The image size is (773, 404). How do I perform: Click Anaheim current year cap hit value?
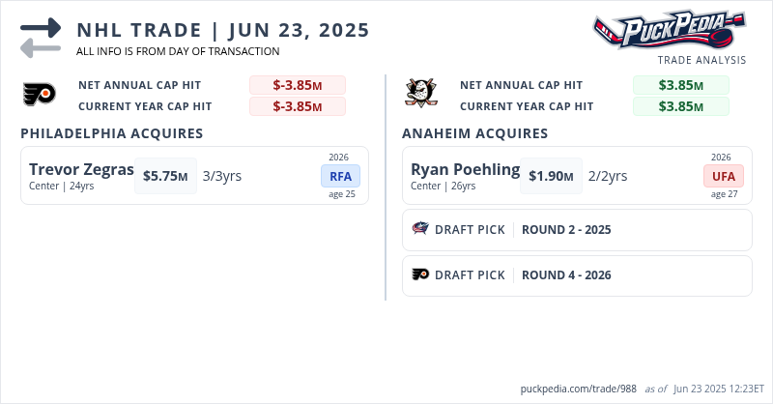[680, 106]
